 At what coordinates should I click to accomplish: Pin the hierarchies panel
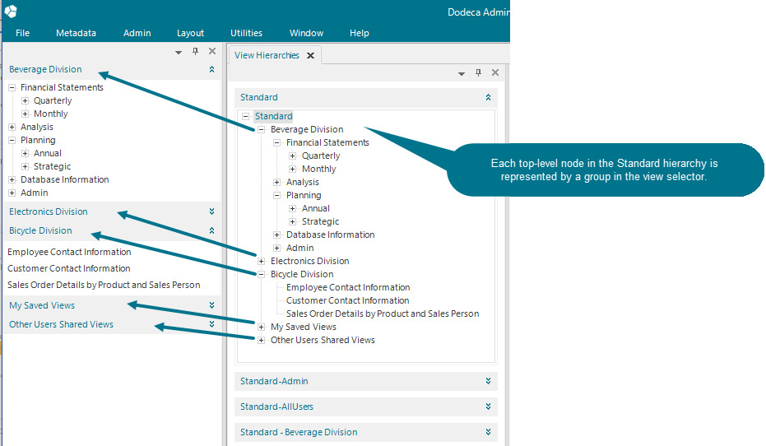pyautogui.click(x=478, y=72)
